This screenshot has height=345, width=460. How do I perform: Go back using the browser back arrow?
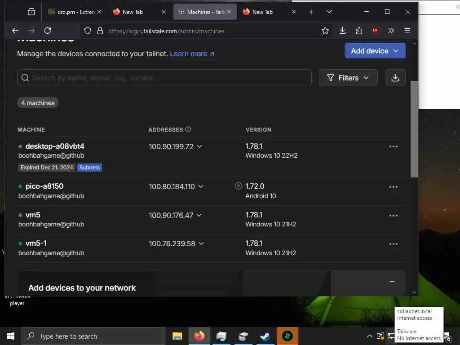click(x=15, y=31)
